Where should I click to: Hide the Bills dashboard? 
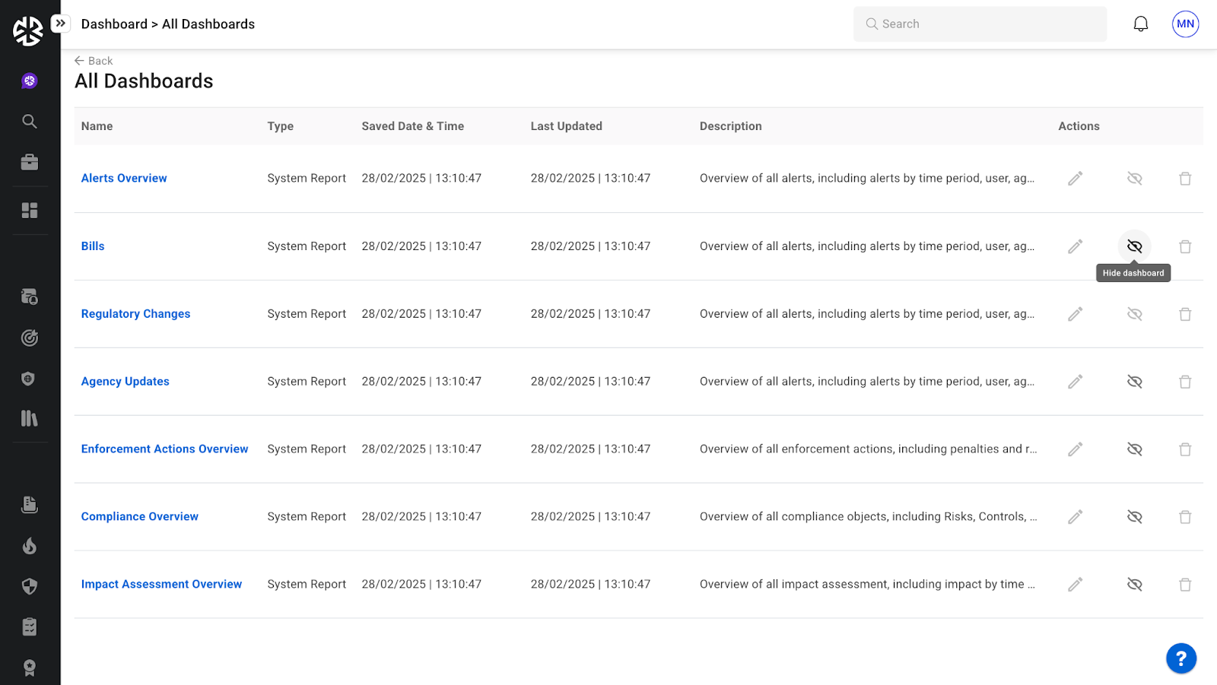pyautogui.click(x=1134, y=246)
